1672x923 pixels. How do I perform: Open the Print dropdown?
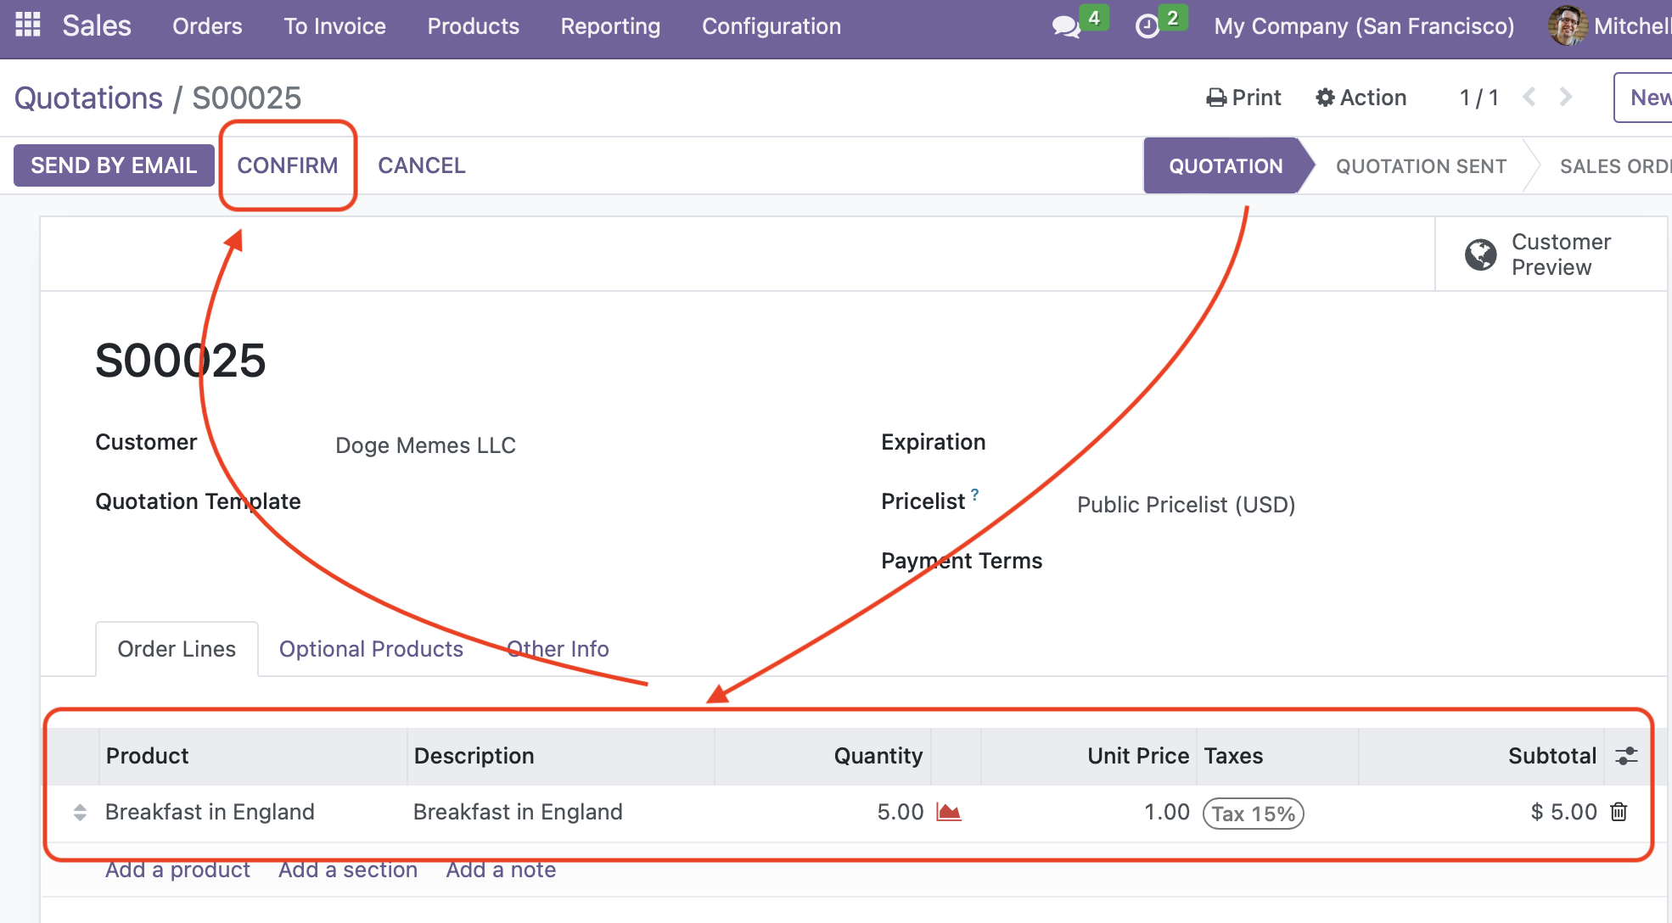click(1243, 98)
